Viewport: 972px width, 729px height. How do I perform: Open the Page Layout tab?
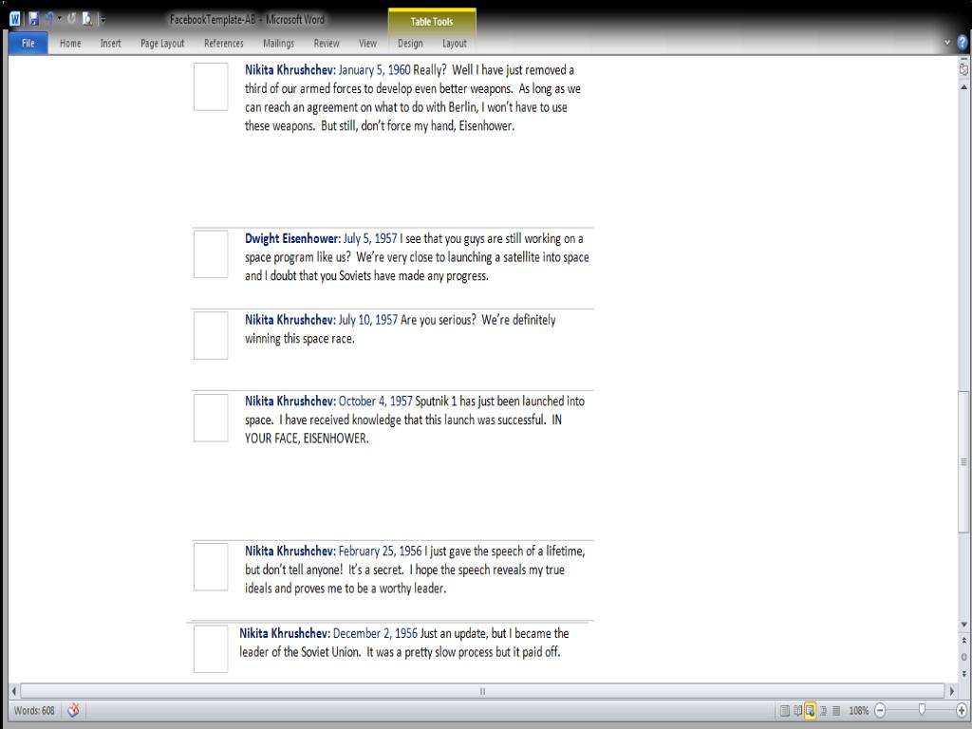(x=162, y=44)
